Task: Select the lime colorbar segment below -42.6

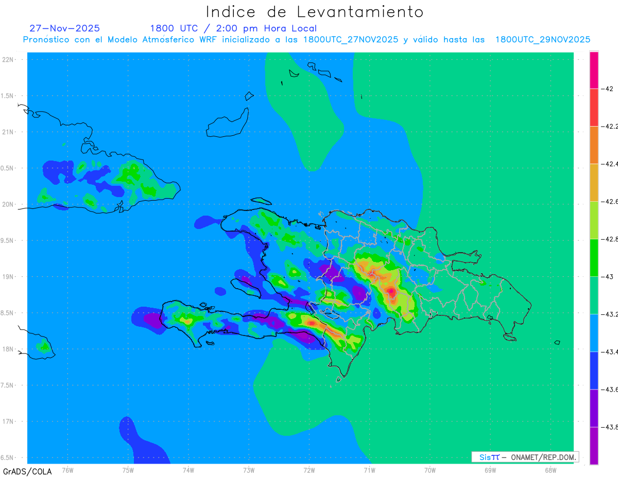Action: tap(594, 220)
